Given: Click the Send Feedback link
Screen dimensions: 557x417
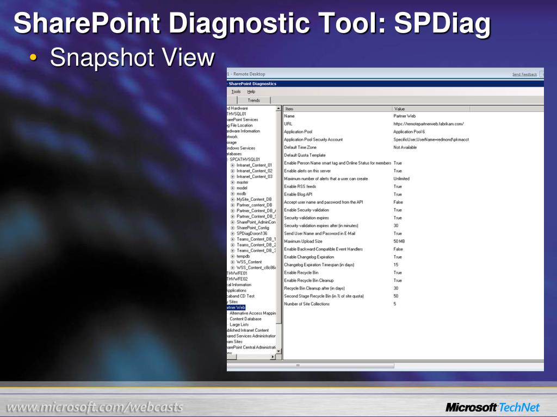Looking at the screenshot, I should (524, 74).
